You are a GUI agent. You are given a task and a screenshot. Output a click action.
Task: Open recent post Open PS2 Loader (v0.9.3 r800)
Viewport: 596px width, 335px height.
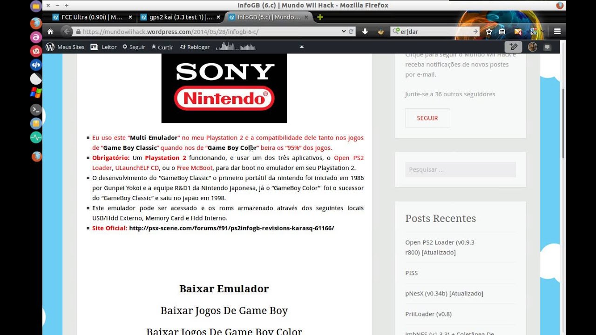pyautogui.click(x=440, y=248)
